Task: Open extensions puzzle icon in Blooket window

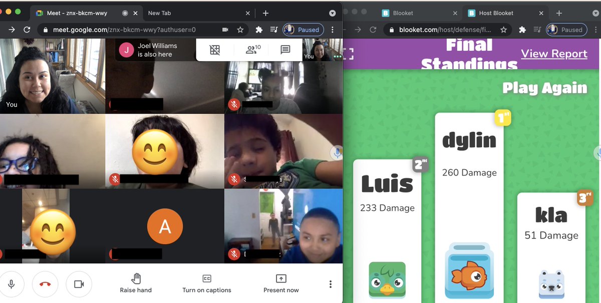Action: [x=522, y=30]
